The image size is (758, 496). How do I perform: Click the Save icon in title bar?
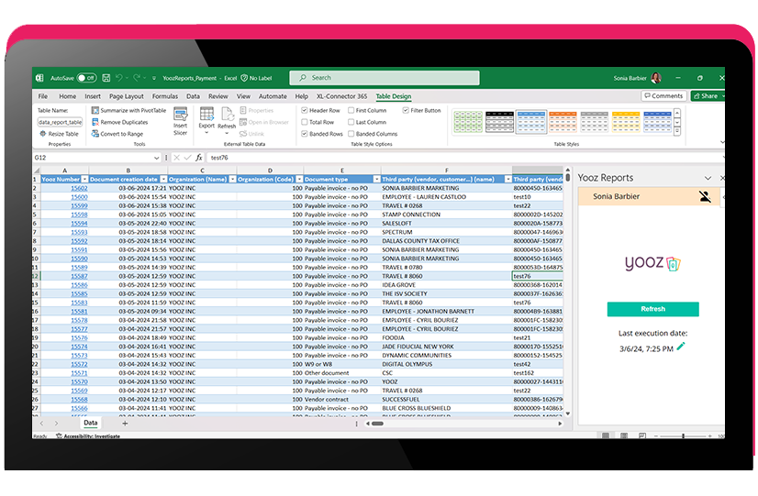coord(106,78)
